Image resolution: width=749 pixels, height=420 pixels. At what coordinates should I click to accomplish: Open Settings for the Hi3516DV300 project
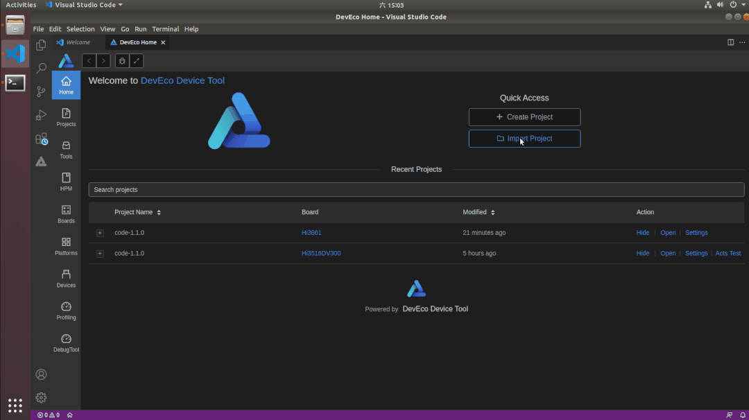696,254
